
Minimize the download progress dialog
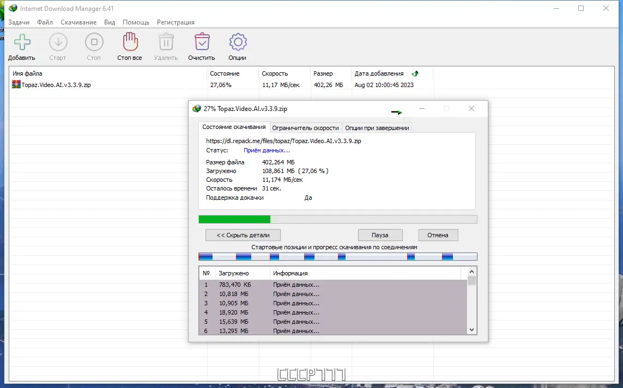(x=422, y=108)
